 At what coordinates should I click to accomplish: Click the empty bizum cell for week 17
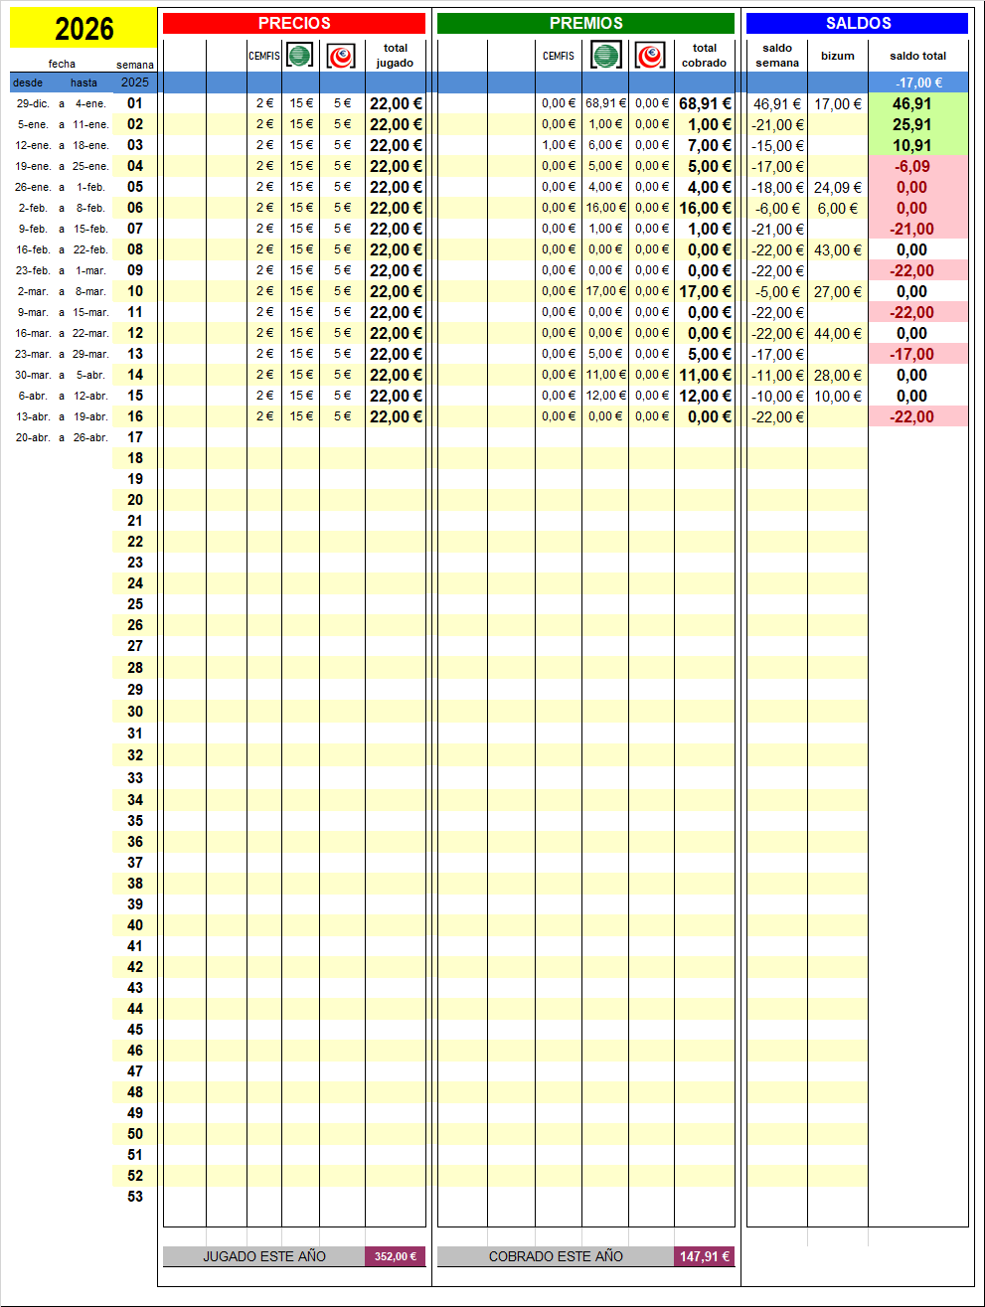837,437
